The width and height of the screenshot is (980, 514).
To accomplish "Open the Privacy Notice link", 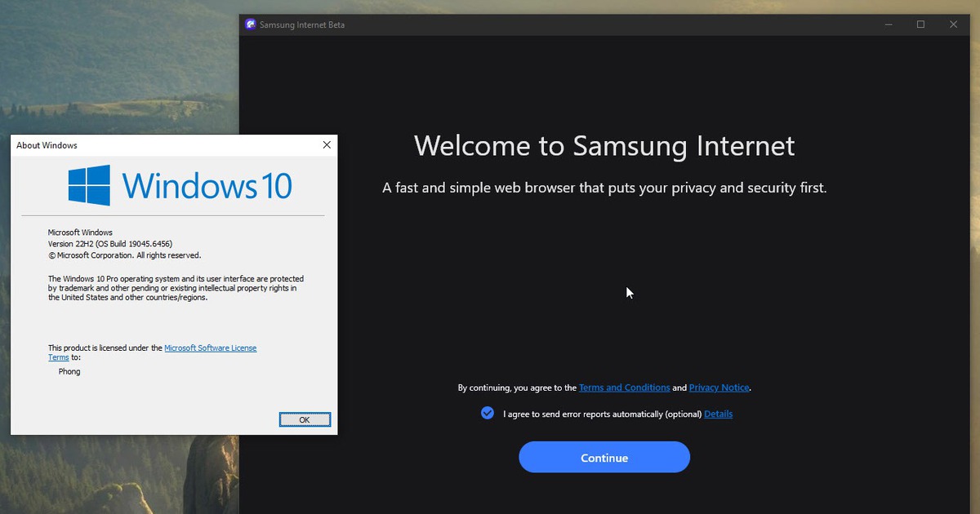I will (x=719, y=388).
